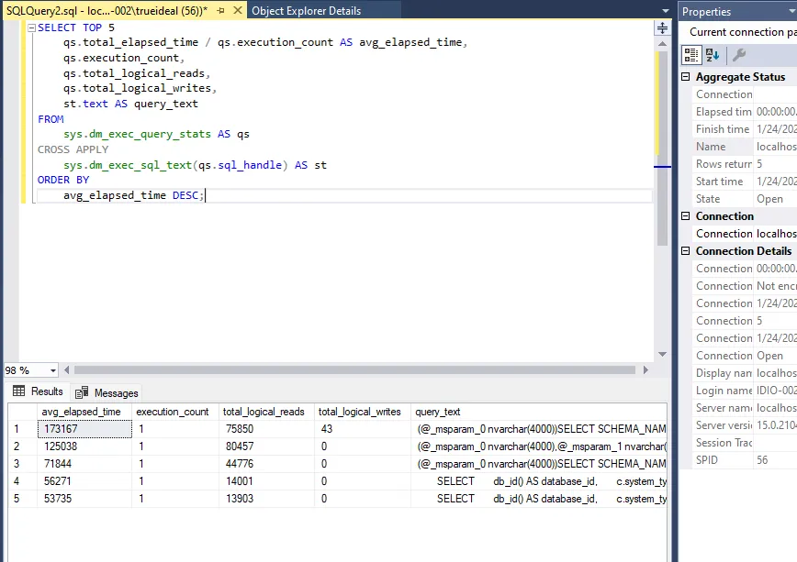Open the Messages tab

pos(107,392)
